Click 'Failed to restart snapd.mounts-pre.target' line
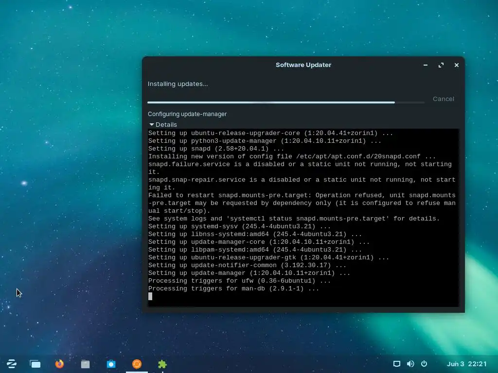 (302, 203)
